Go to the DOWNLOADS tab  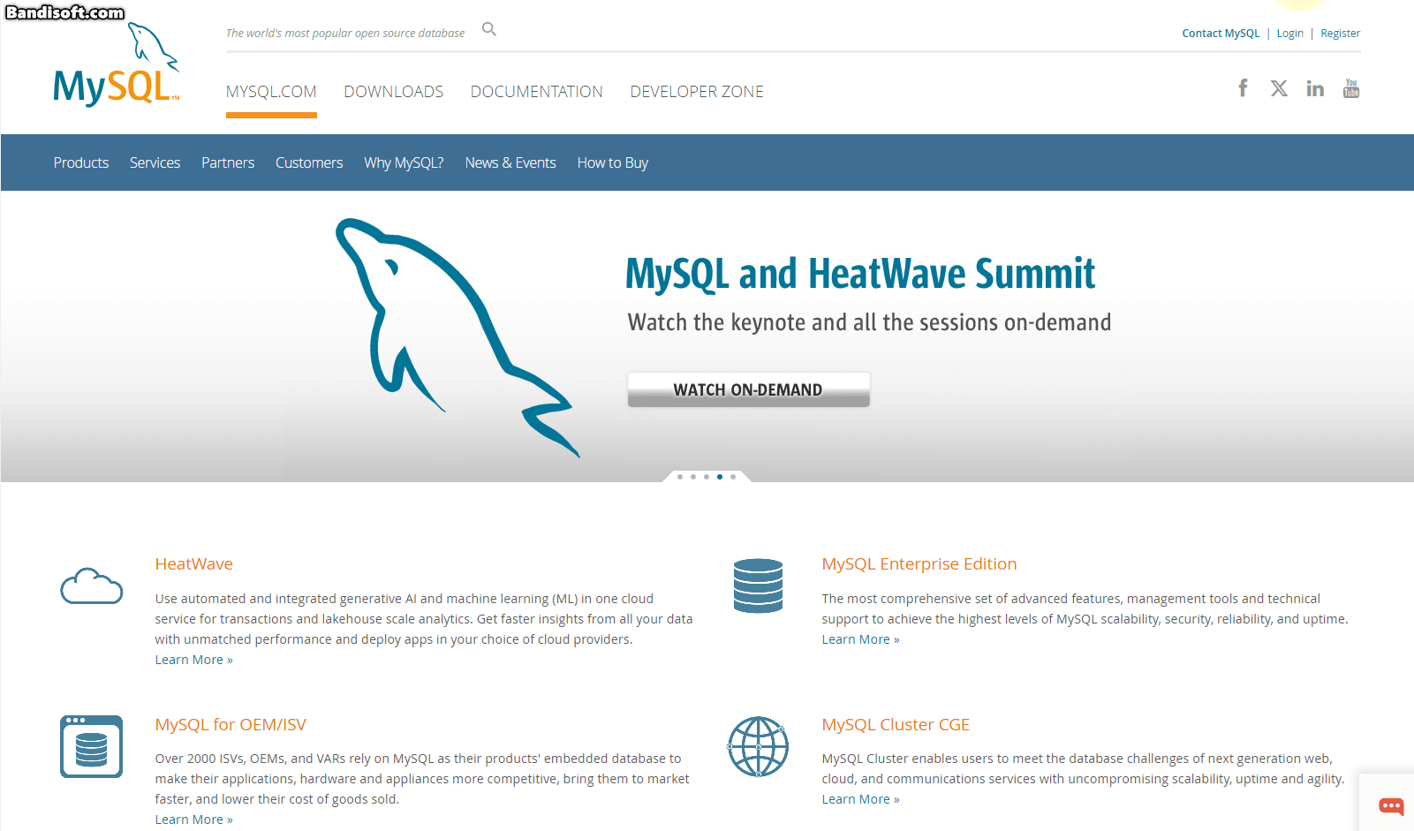394,92
